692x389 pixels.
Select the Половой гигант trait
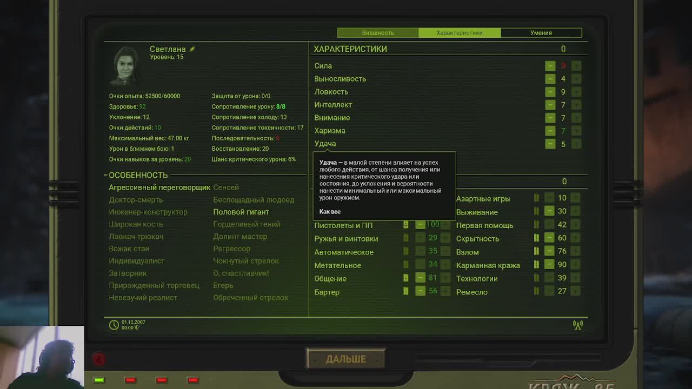tap(241, 212)
